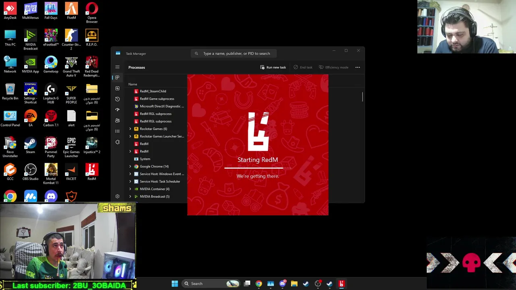Click the Task Manager vertical scrollbar

pyautogui.click(x=362, y=97)
